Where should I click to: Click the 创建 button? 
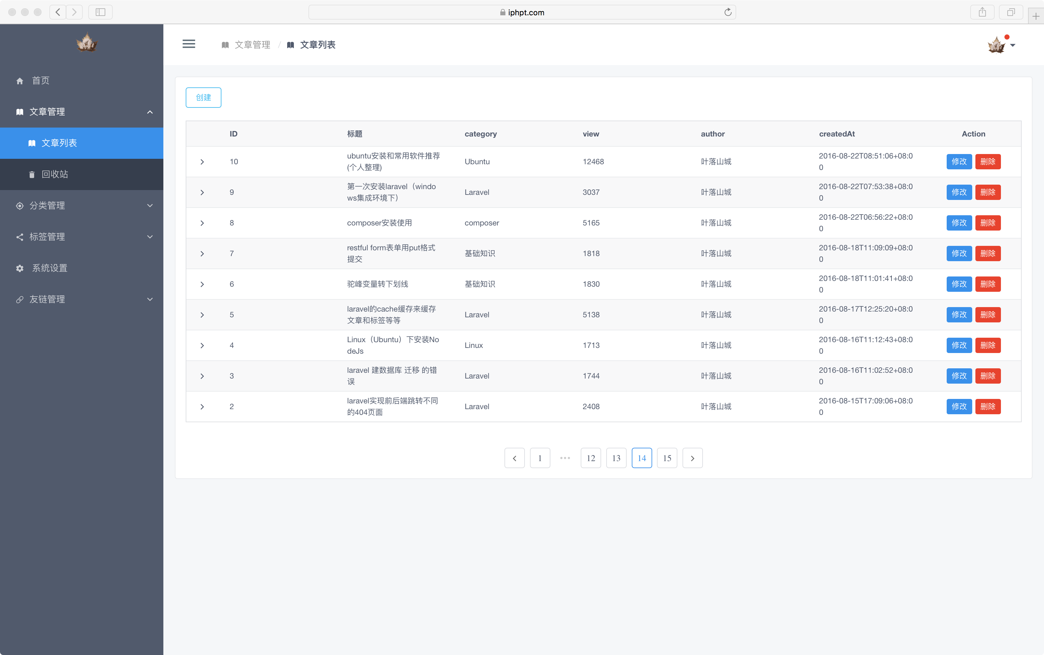[203, 98]
